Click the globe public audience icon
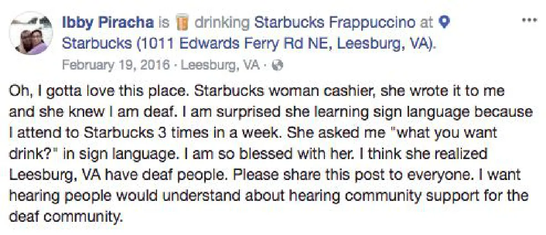 pyautogui.click(x=277, y=65)
